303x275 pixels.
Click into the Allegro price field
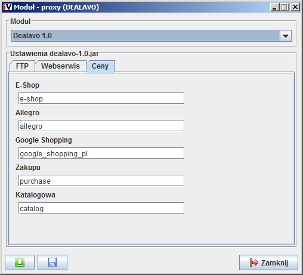(x=101, y=126)
